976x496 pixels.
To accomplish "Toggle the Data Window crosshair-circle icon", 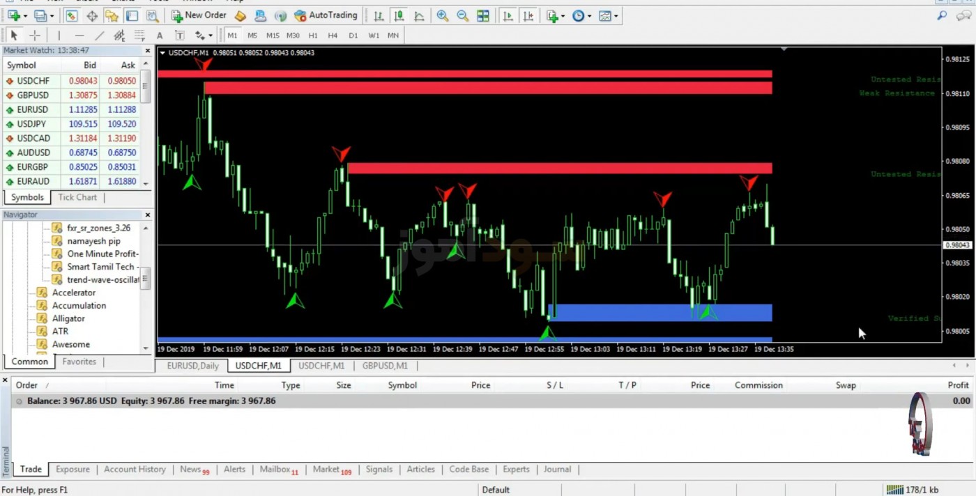I will (91, 15).
